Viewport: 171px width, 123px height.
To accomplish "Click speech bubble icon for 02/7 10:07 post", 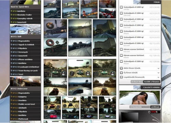I will (x=121, y=50).
